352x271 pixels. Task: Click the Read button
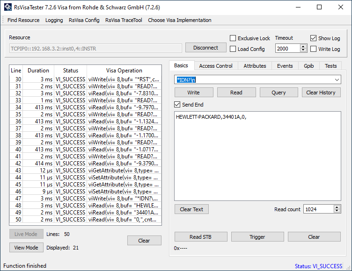tap(236, 93)
